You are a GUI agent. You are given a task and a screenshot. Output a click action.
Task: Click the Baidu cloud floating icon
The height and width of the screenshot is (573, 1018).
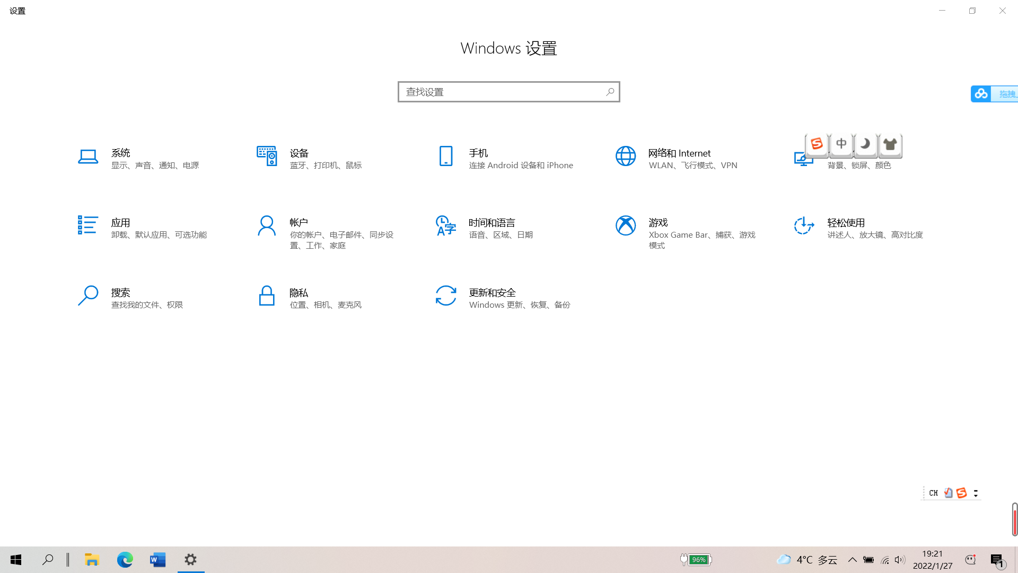pyautogui.click(x=981, y=94)
